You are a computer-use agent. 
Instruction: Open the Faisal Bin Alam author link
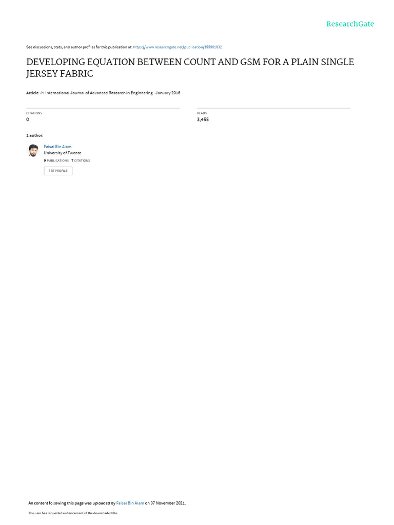[57, 147]
